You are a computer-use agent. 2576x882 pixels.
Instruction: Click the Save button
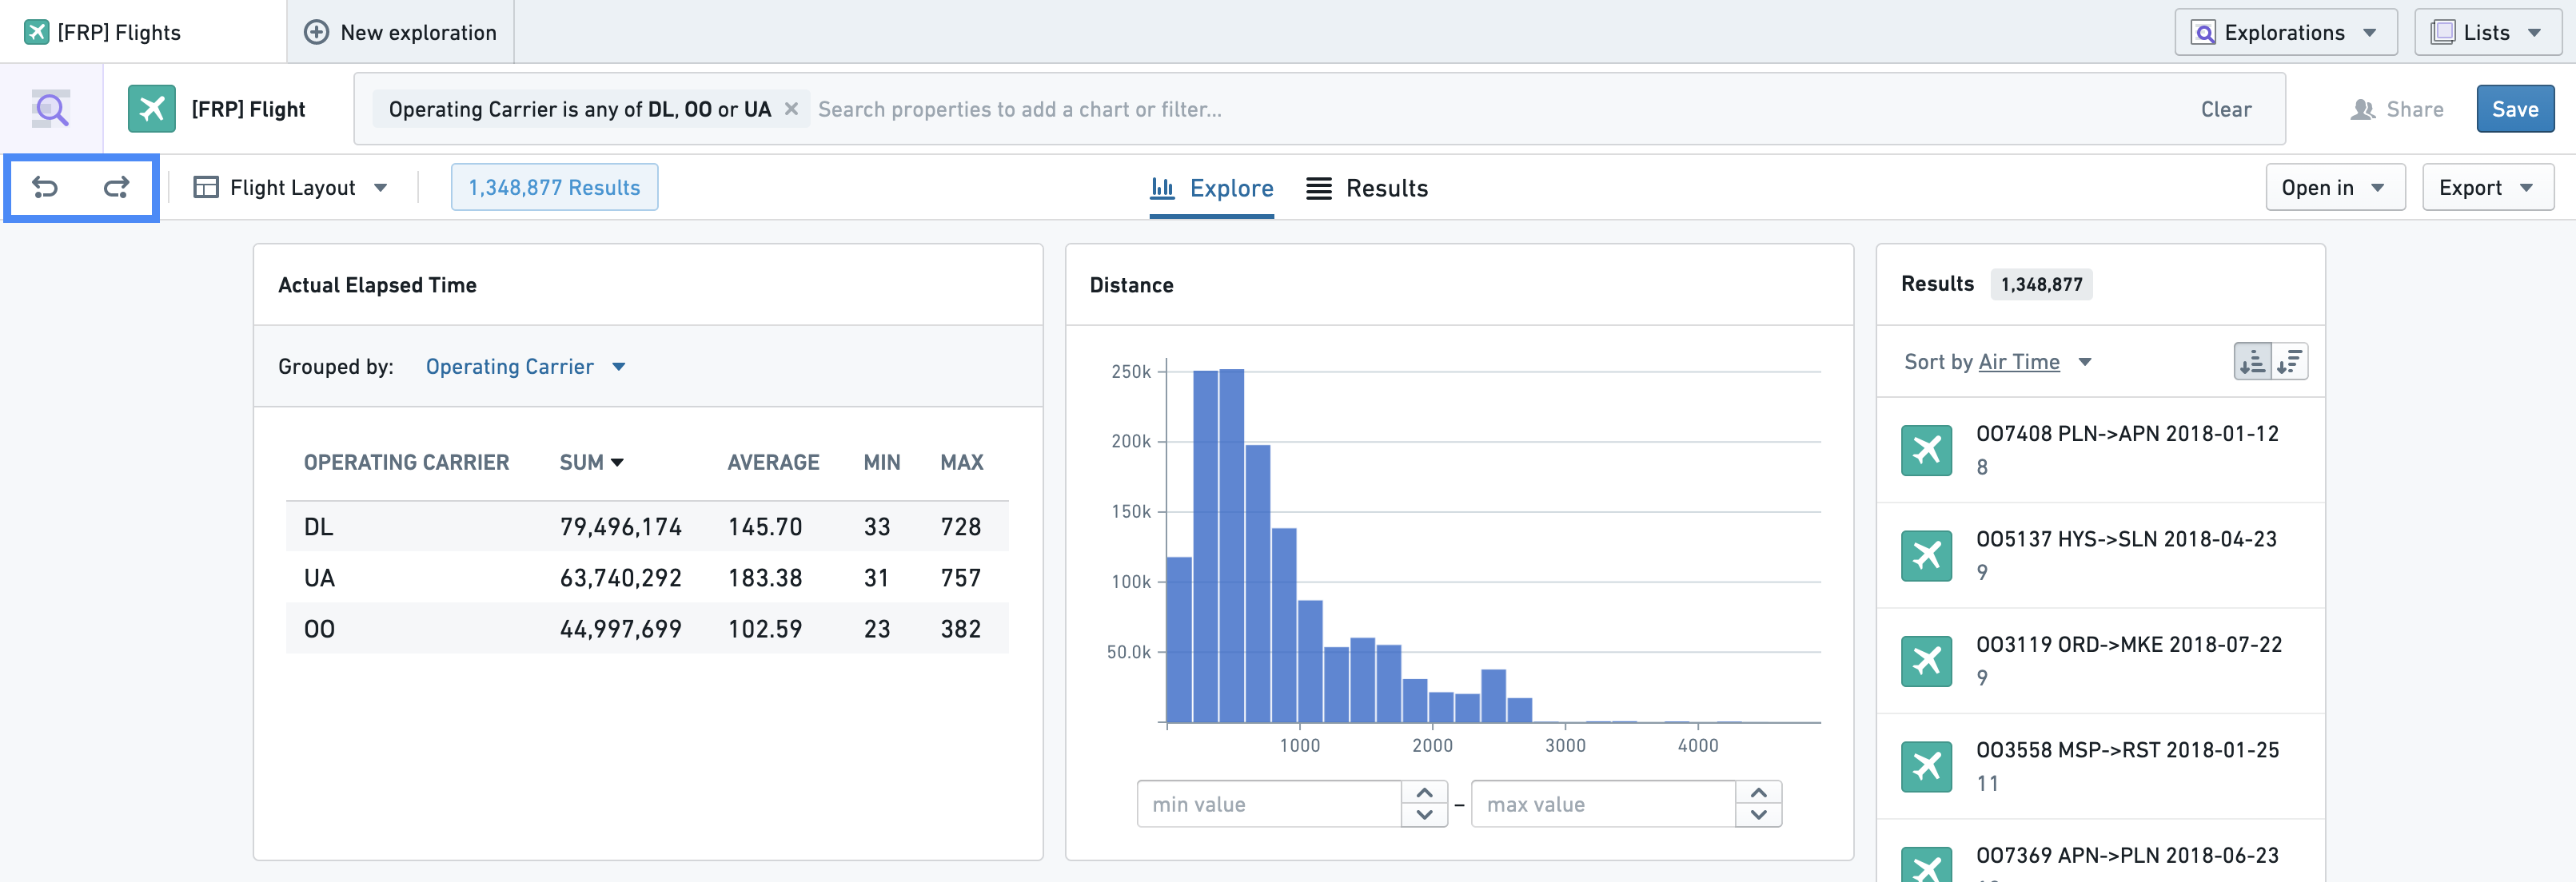2515,109
